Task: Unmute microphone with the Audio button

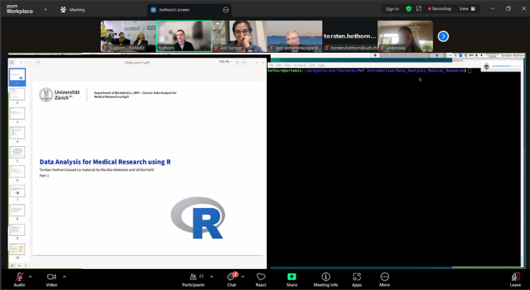Action: pyautogui.click(x=19, y=279)
